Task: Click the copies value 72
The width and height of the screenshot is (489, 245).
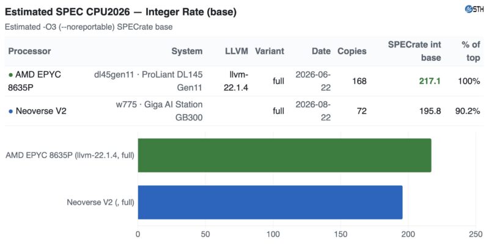Action: (x=362, y=111)
